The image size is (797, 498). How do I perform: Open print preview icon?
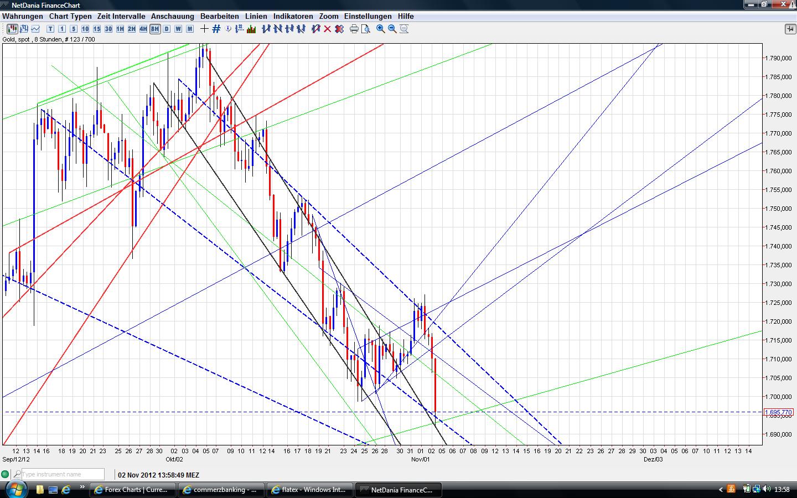[x=366, y=29]
